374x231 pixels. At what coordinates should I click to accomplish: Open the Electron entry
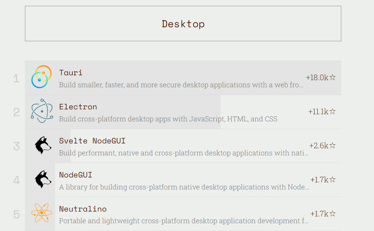(78, 106)
